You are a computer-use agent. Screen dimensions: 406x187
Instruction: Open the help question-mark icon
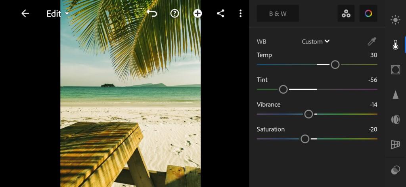(x=175, y=13)
